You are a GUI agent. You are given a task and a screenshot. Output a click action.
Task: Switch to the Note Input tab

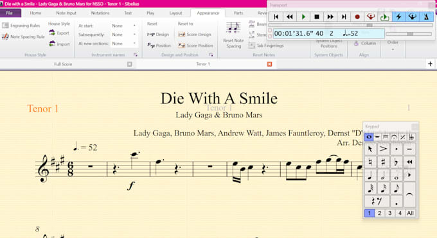66,13
